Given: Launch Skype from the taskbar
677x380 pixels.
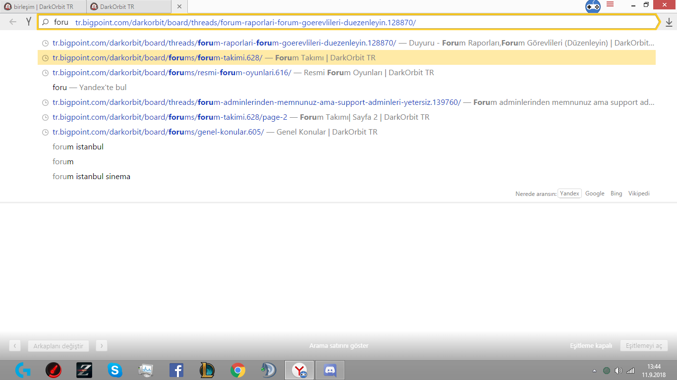Looking at the screenshot, I should coord(114,370).
